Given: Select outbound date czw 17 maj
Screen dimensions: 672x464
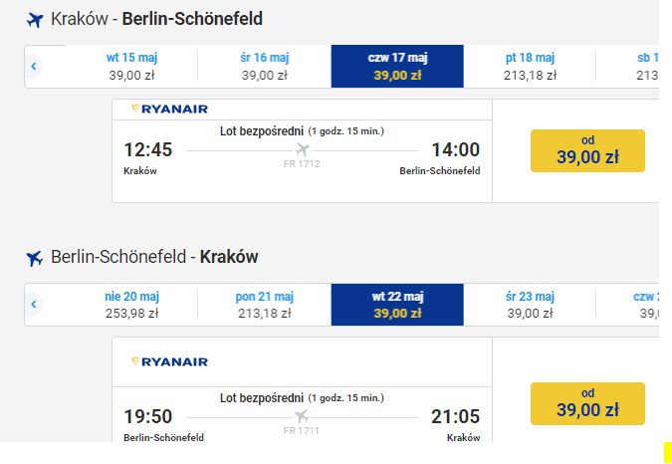Looking at the screenshot, I should (397, 67).
